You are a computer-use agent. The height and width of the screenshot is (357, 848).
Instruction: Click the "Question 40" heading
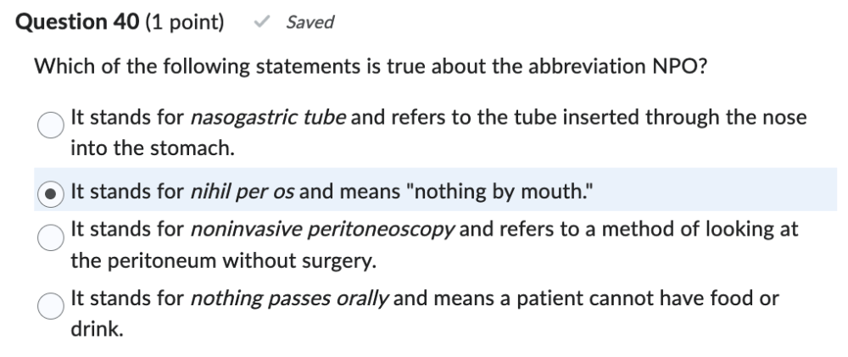76,23
